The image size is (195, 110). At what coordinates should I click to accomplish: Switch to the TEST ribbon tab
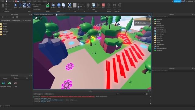34,1
